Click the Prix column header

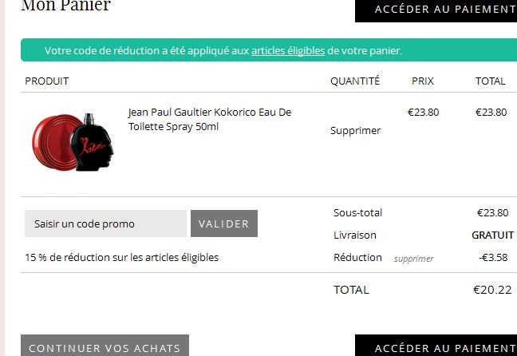point(423,81)
